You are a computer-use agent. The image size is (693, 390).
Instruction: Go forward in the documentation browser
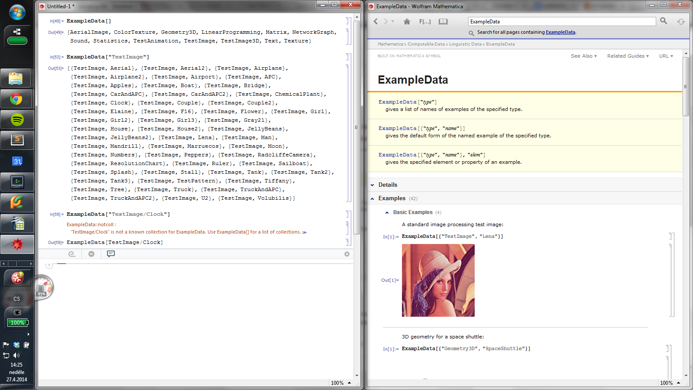point(385,21)
